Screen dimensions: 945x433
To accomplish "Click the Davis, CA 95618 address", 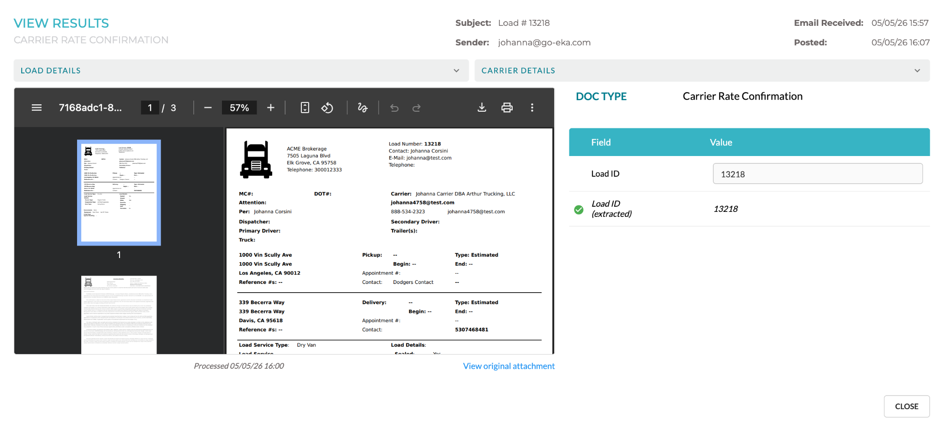I will click(261, 321).
